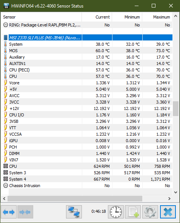Click the horizontal scrollbar right arrow
This screenshot has height=223, width=180.
tap(169, 198)
